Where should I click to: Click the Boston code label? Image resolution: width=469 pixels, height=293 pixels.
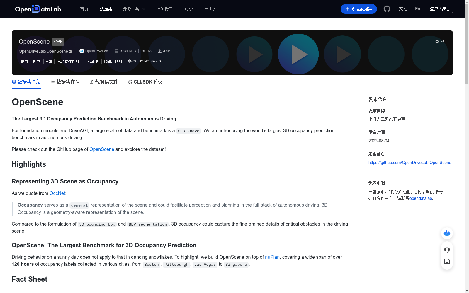tap(152, 265)
